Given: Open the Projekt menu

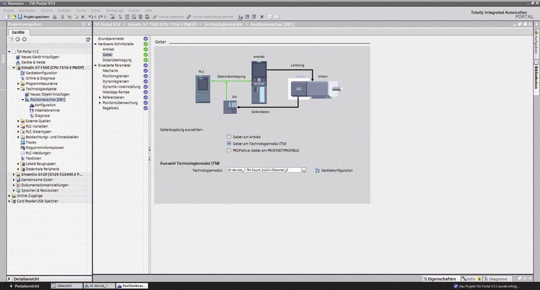Looking at the screenshot, I should 9,11.
